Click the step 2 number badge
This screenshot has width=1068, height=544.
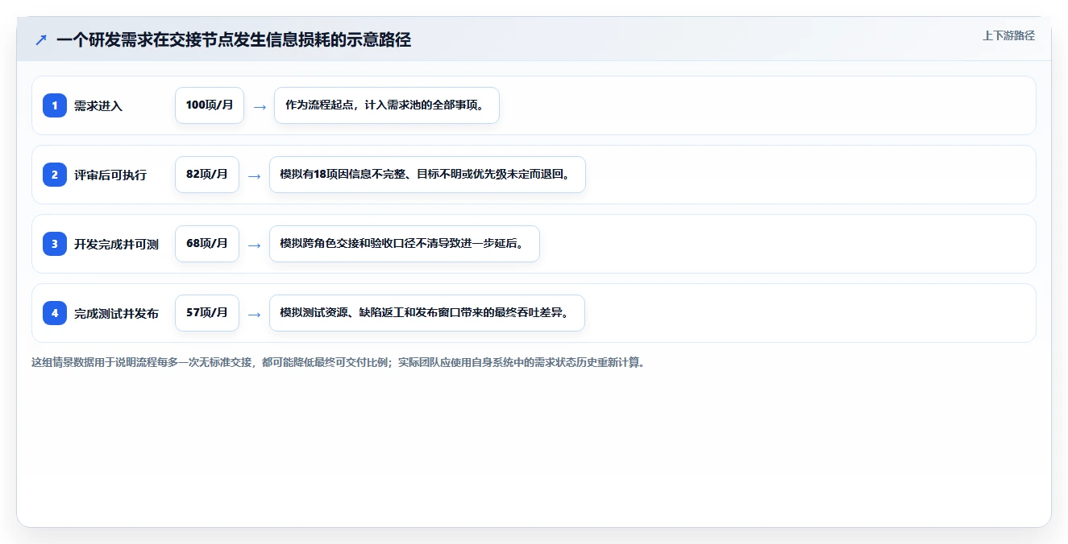55,175
